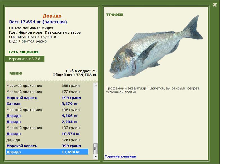Click the down arrow of the fish list scrollbar

pos(96,157)
